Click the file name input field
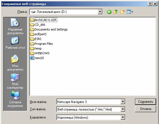Screen dimensions: 159x124 click(89, 102)
